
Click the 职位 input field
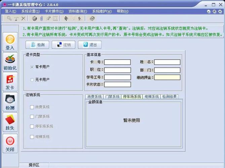117,70
